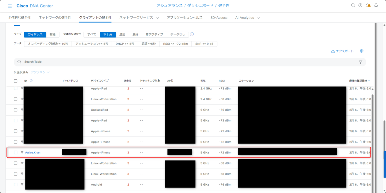Click the ロケーション column header

246,81
